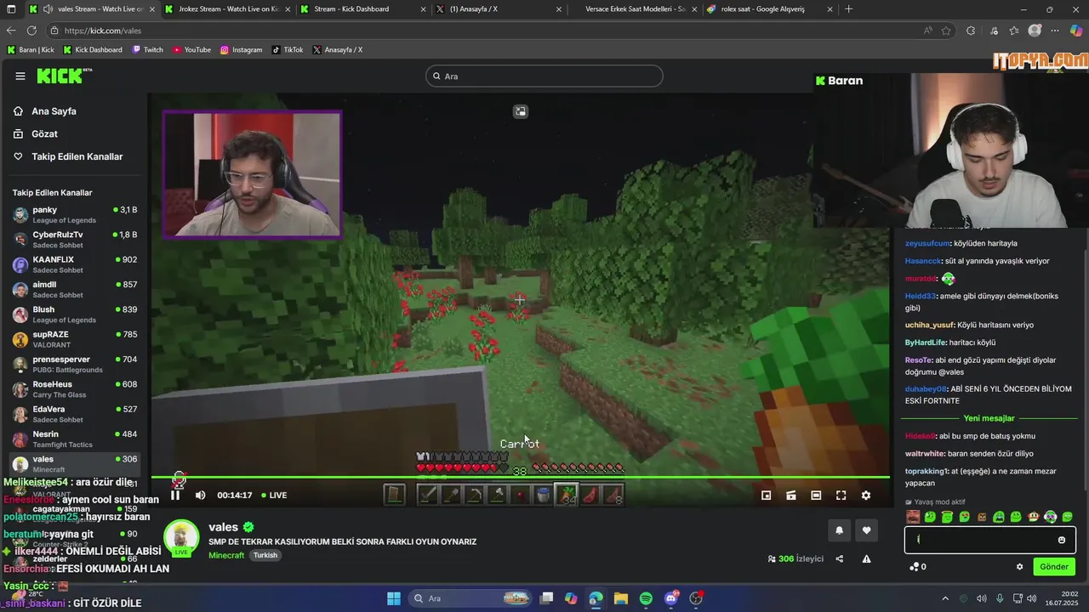Image resolution: width=1089 pixels, height=612 pixels.
Task: Refresh the page
Action: pyautogui.click(x=31, y=31)
